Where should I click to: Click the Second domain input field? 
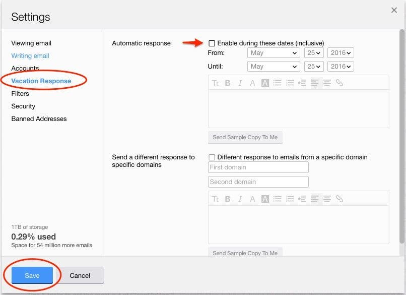pyautogui.click(x=258, y=182)
